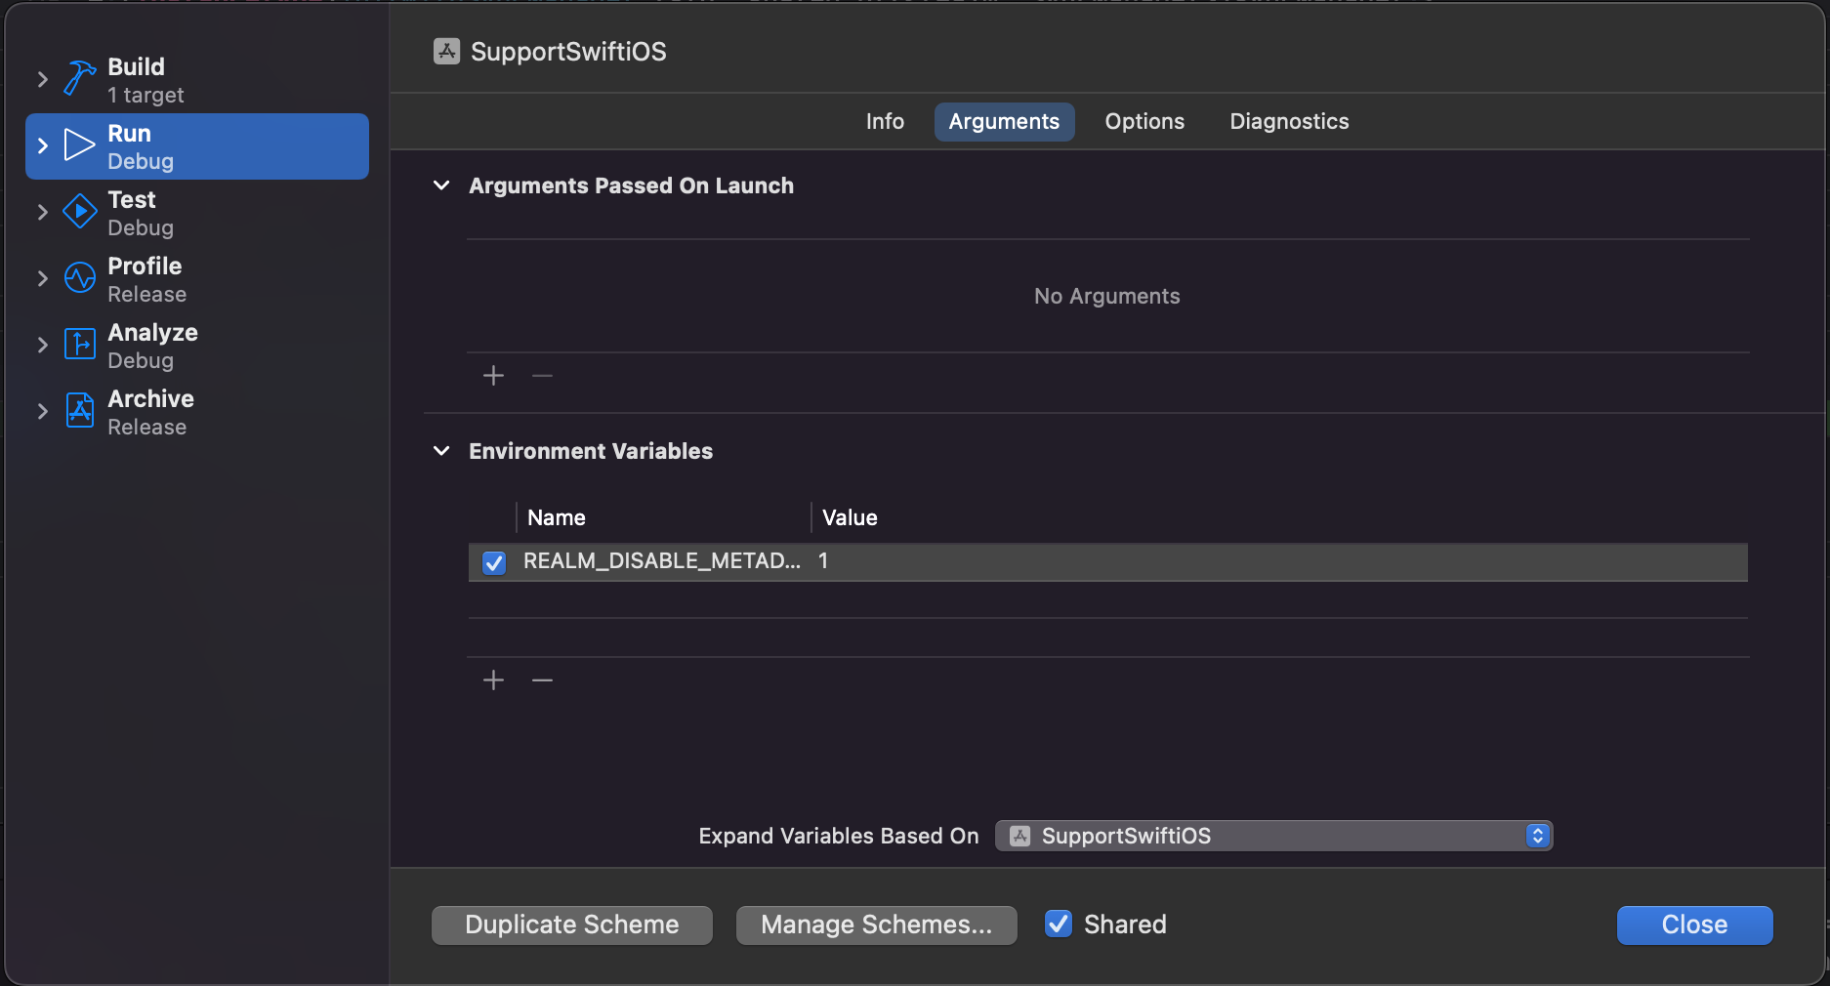Select the environment variable value field
This screenshot has height=986, width=1830.
click(x=1269, y=561)
